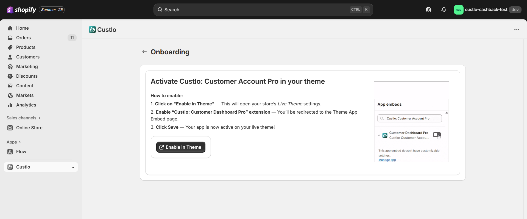Click the Discounts percent badge icon
This screenshot has height=219, width=527.
coord(10,76)
